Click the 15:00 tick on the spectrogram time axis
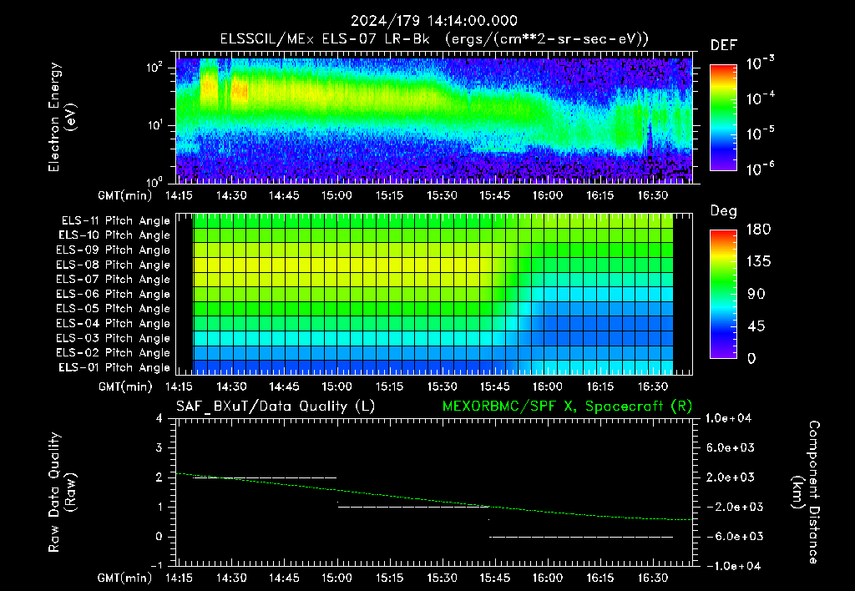Screen dimensions: 855x591 click(x=336, y=195)
